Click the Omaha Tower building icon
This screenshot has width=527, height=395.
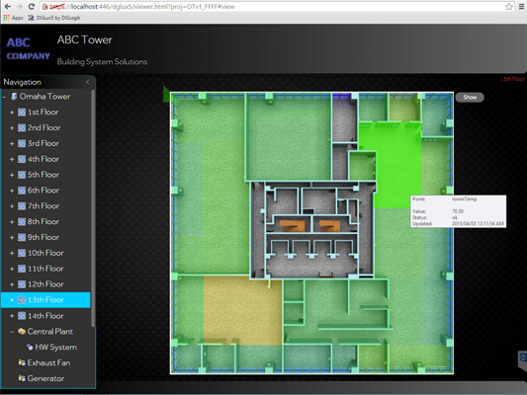point(14,97)
